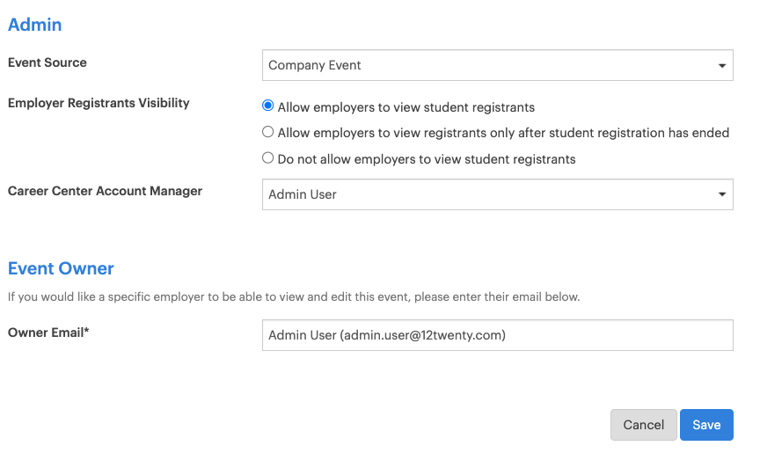This screenshot has width=760, height=475.
Task: Click the "Employer Registrants Visibility" label
Action: 99,103
